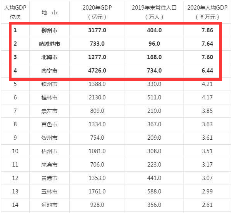The width and height of the screenshot is (232, 213).
Task: Select the 百色市 cell
Action: [49, 124]
